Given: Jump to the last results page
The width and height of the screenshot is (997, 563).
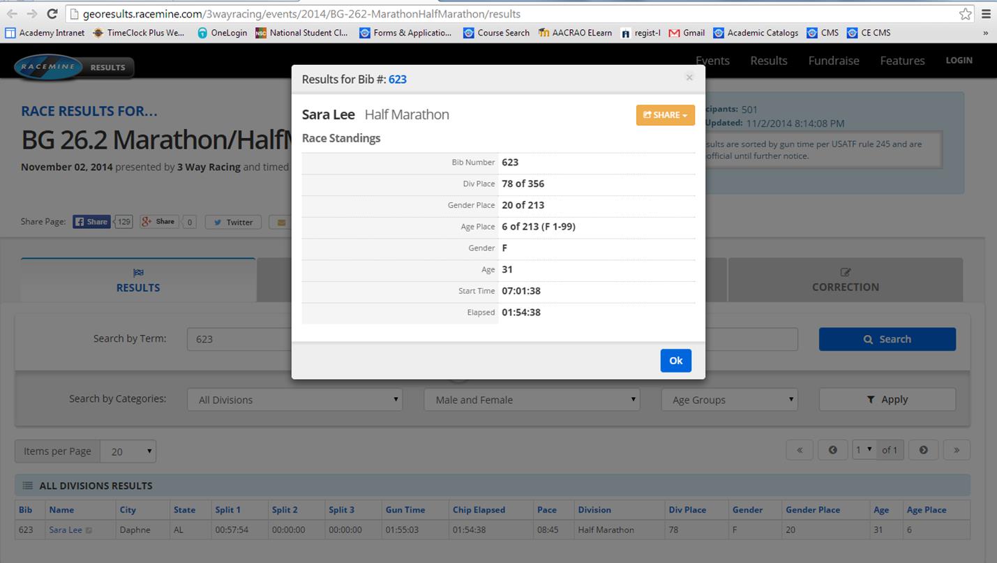Looking at the screenshot, I should coord(957,450).
